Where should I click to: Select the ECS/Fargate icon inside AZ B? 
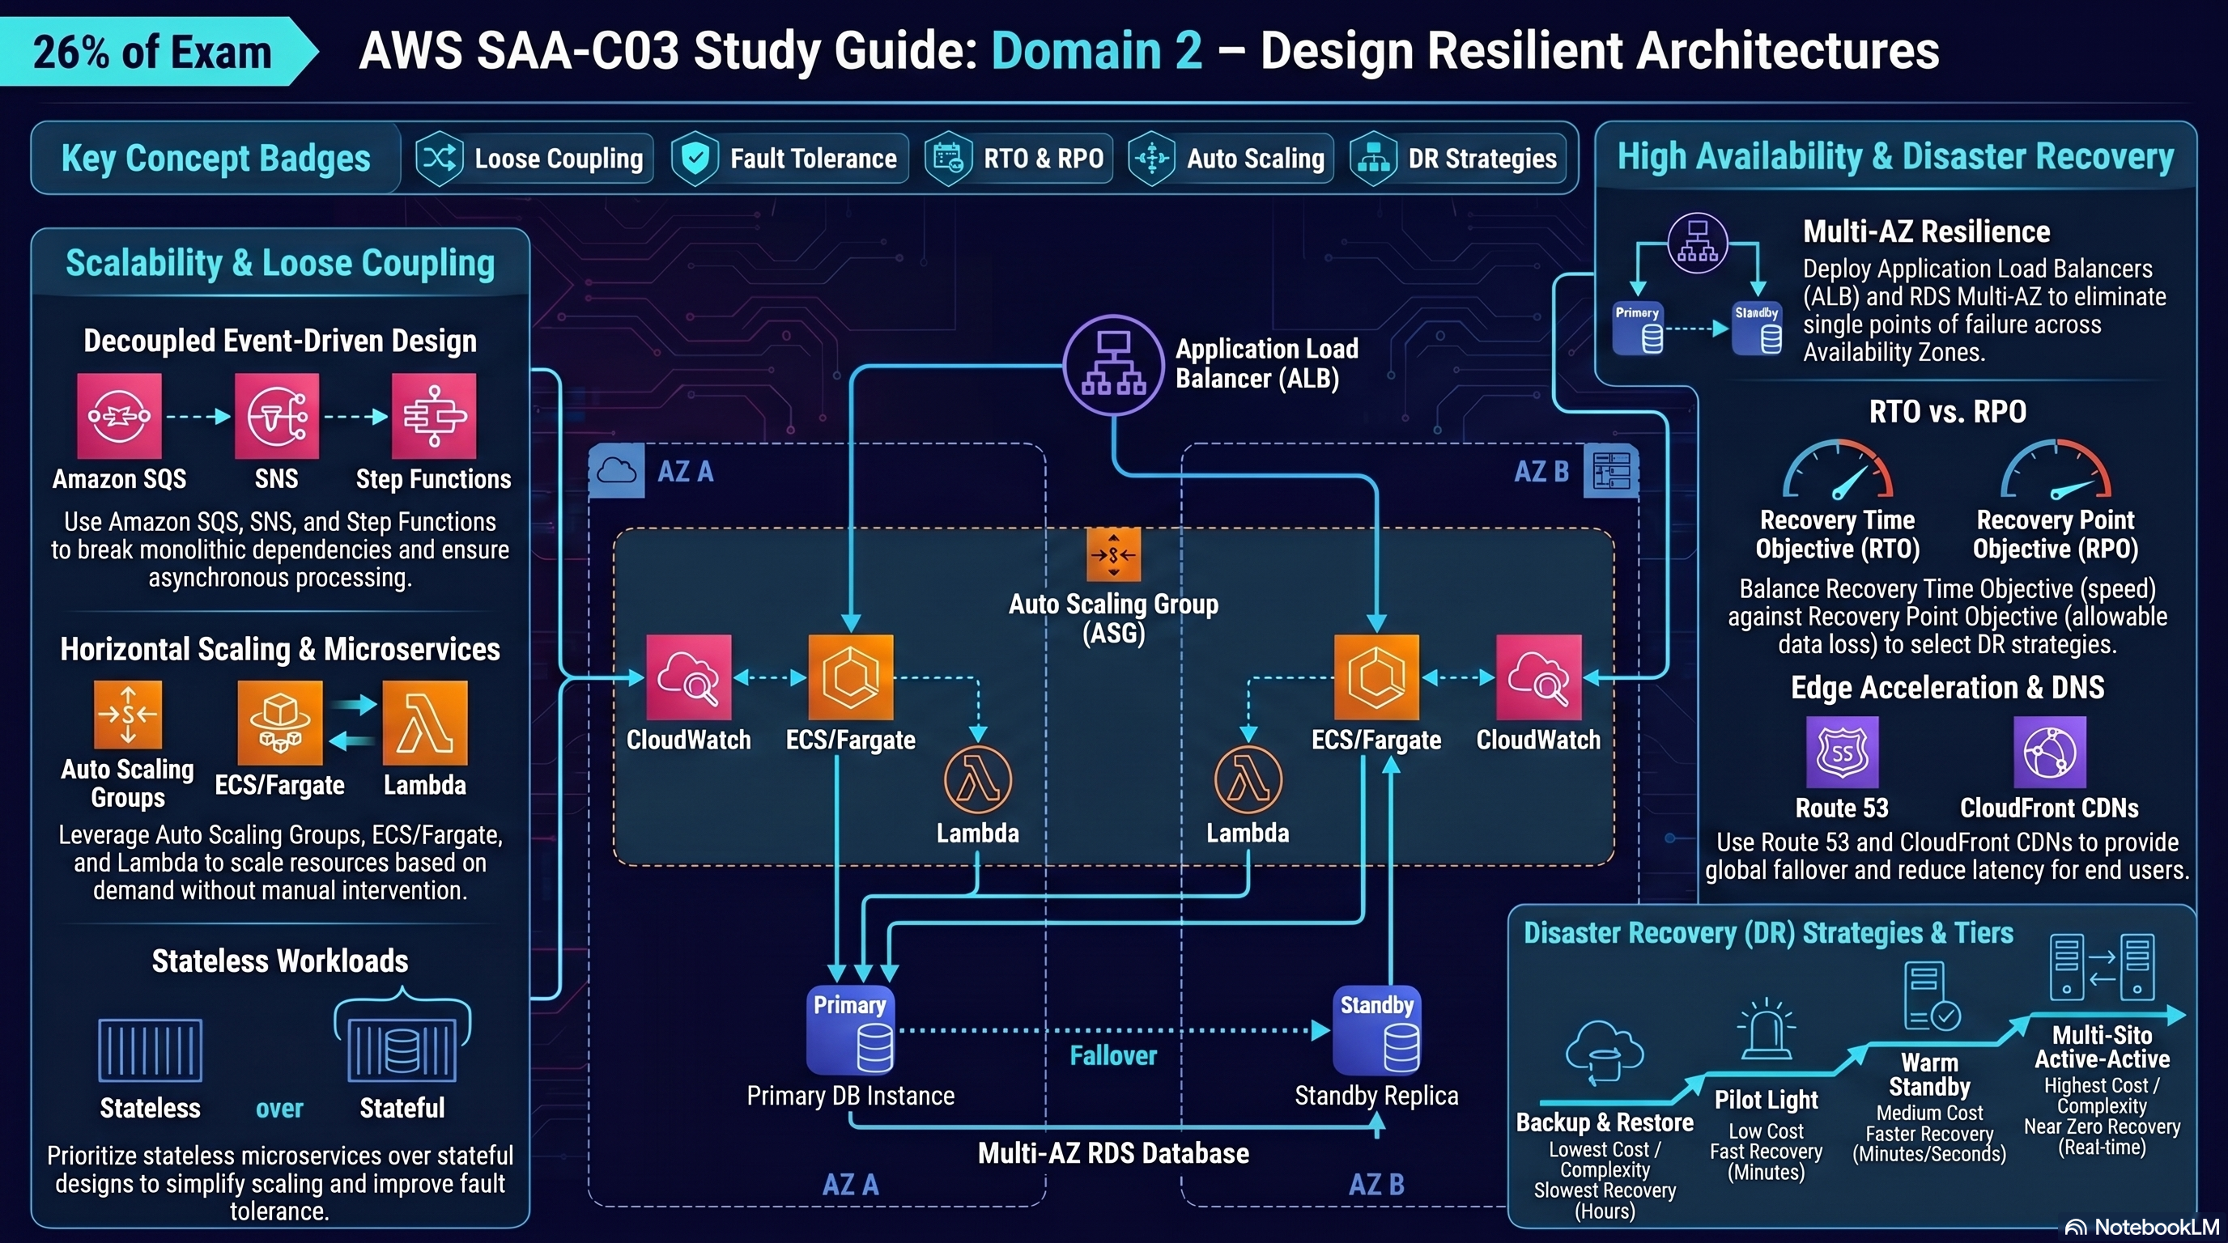(1377, 677)
